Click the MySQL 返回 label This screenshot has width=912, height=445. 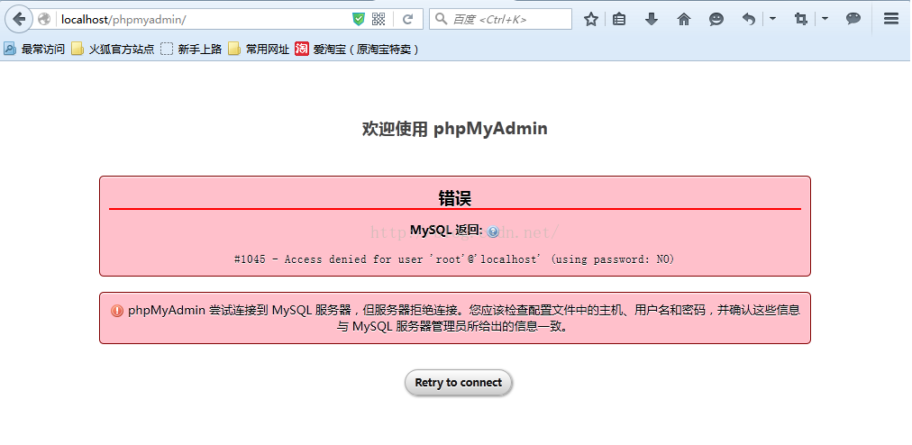tap(446, 231)
